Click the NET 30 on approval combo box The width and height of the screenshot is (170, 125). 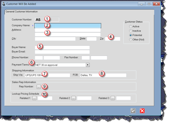[x=62, y=65]
